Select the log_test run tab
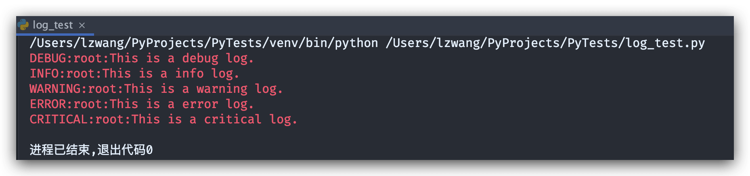The width and height of the screenshot is (750, 176). click(52, 25)
